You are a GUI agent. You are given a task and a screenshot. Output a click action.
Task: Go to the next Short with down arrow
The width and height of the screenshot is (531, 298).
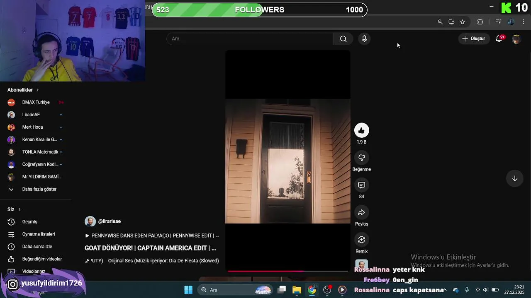tap(514, 178)
